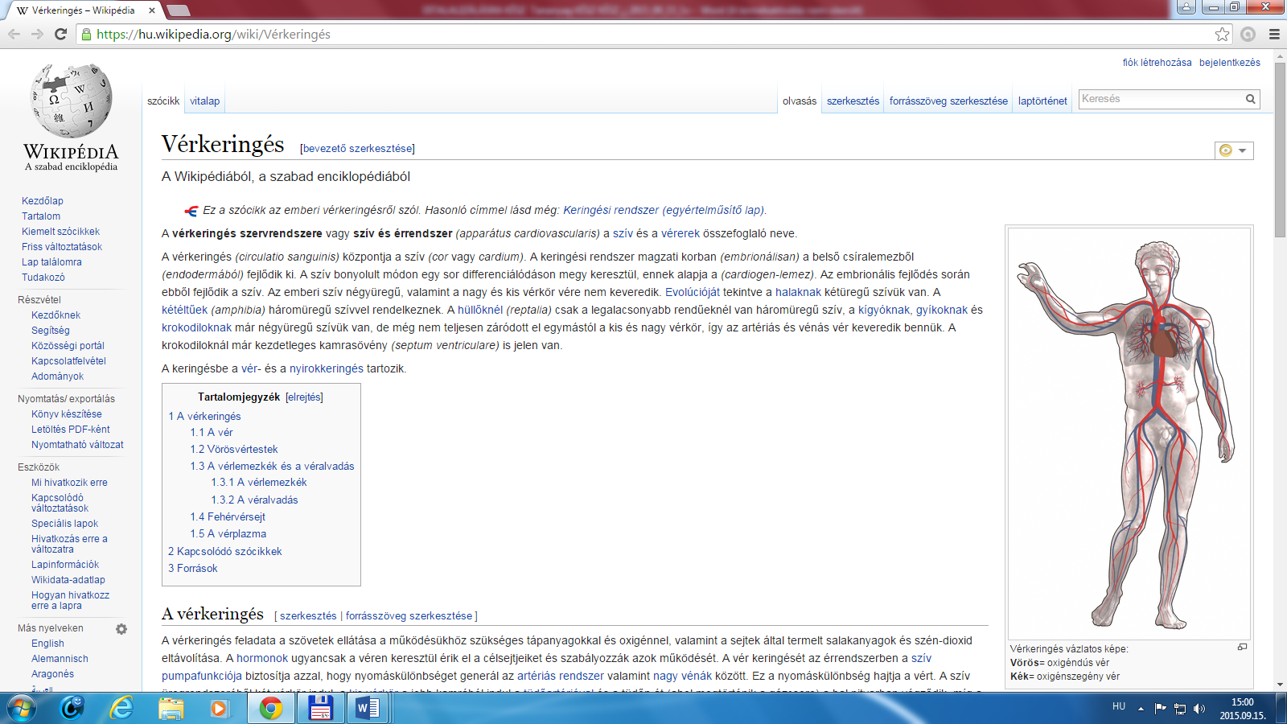Screen dimensions: 1287x724
Task: Launch Internet Explorer from taskbar
Action: (122, 708)
